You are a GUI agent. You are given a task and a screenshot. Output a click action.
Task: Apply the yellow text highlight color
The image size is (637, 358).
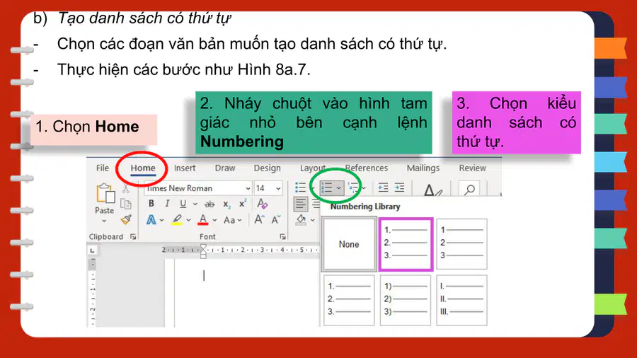coord(177,219)
